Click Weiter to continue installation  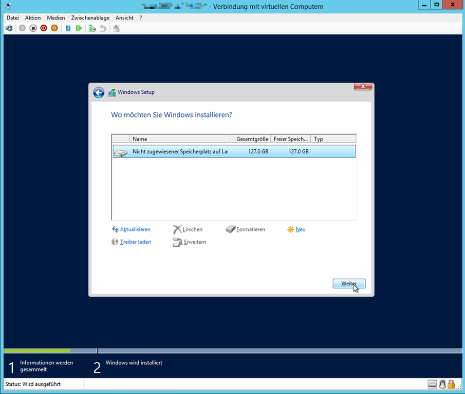349,284
